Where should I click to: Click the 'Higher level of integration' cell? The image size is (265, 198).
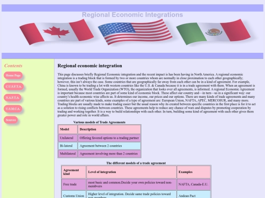pos(132,195)
